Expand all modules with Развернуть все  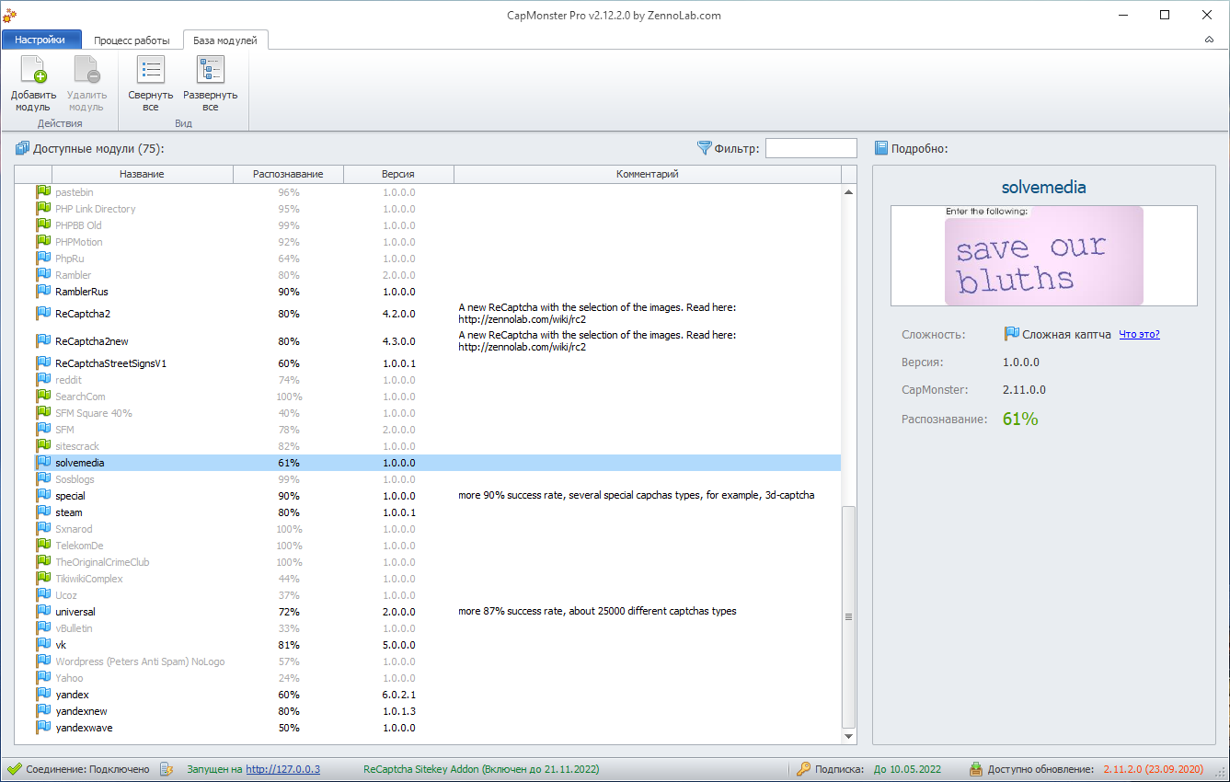click(x=210, y=72)
